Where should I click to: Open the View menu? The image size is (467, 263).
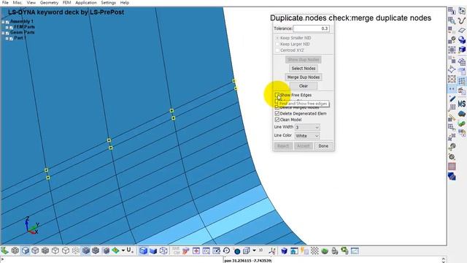[x=31, y=3]
